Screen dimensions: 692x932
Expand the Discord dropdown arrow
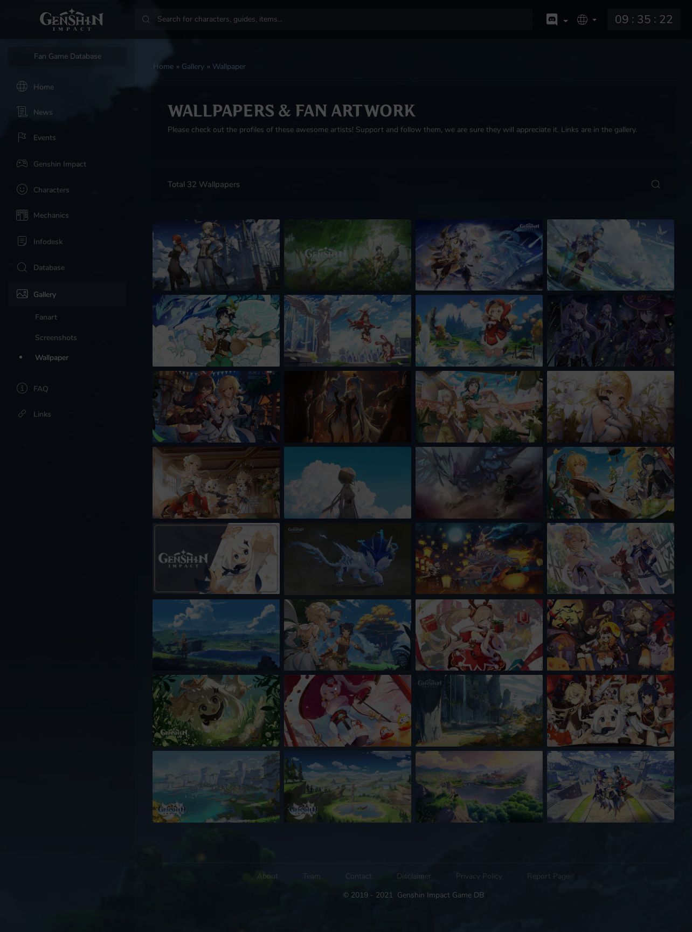point(565,20)
